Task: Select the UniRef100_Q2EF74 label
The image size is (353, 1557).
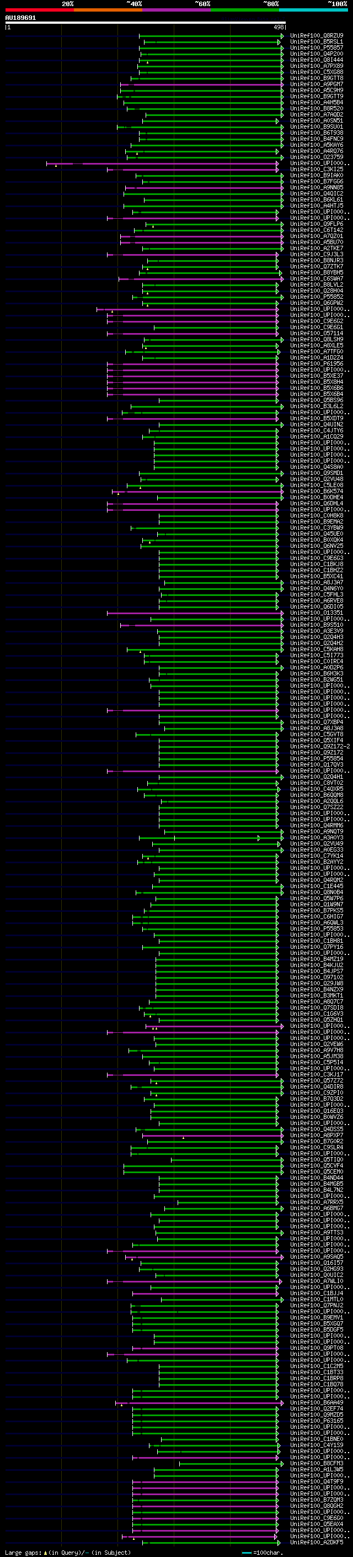Action: [x=316, y=1408]
